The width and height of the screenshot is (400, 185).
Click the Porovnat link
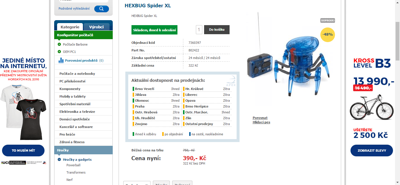point(260,118)
